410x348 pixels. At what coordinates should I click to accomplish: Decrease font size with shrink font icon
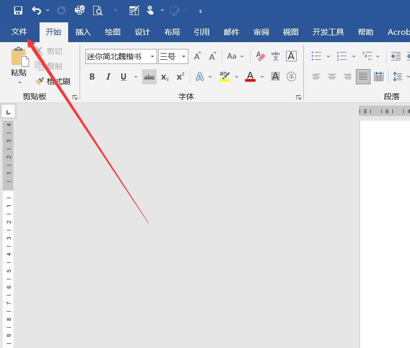coord(213,56)
